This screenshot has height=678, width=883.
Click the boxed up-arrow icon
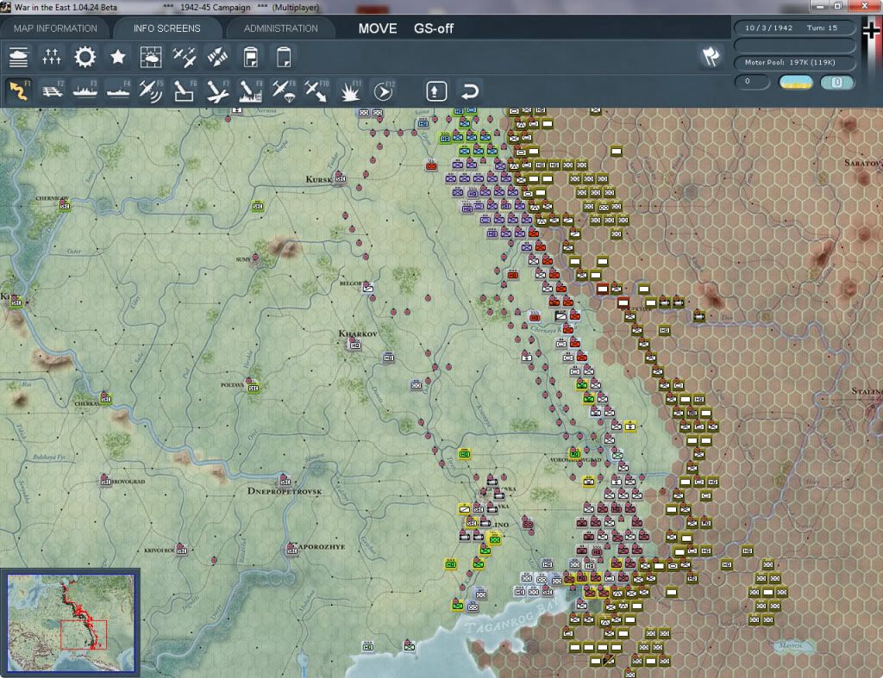coord(436,91)
